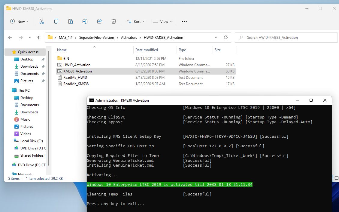Viewport: 339px width, 212px height.
Task: Click Activators in the breadcrumb path
Action: pos(129,38)
